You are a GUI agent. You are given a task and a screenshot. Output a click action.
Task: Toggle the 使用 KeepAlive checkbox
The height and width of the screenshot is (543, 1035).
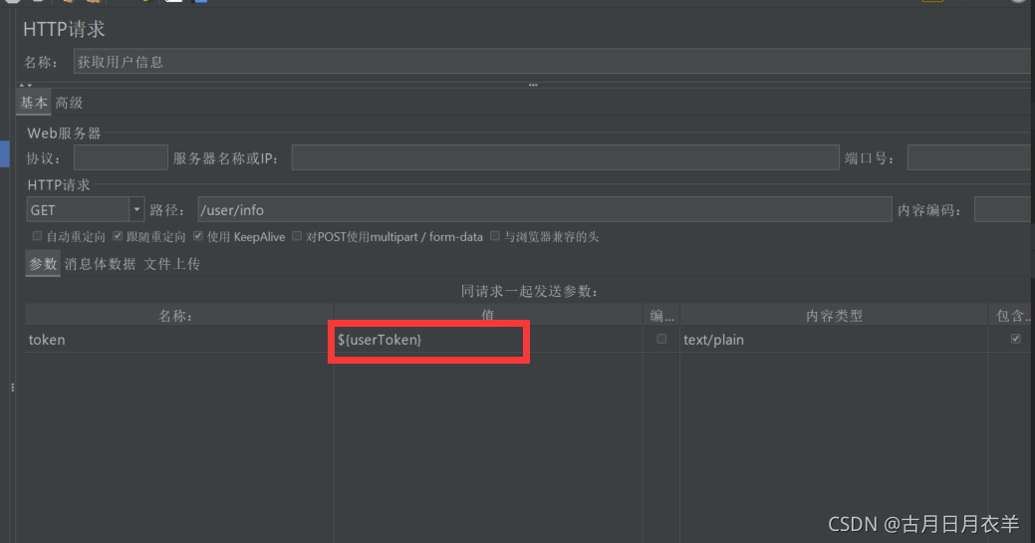[x=198, y=236]
